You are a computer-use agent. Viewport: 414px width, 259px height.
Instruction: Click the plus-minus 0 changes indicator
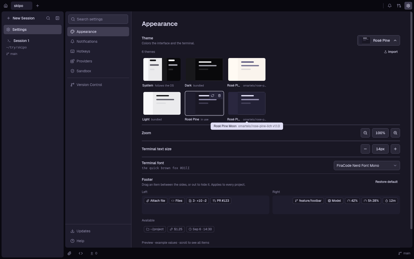[94, 253]
